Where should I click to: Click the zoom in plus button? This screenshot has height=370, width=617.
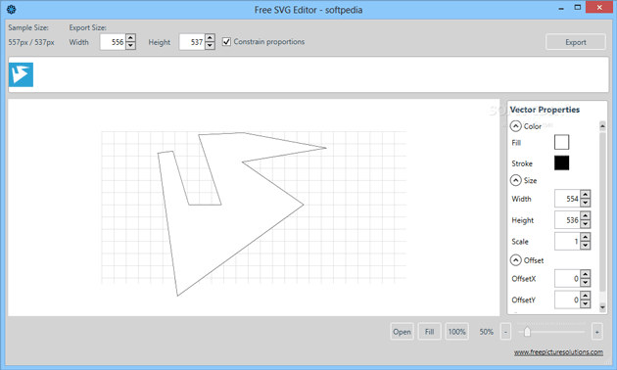tap(597, 332)
